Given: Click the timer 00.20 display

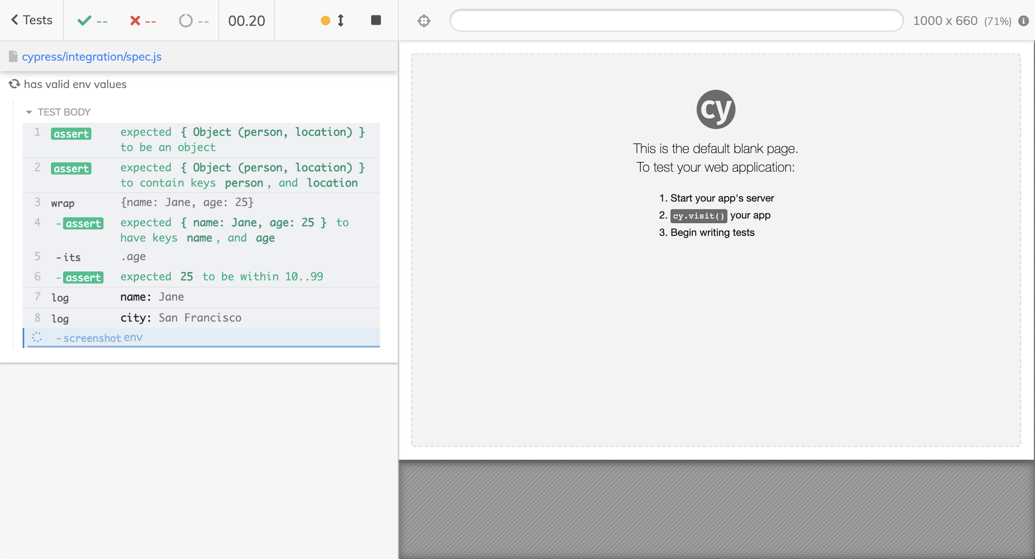Looking at the screenshot, I should 247,21.
